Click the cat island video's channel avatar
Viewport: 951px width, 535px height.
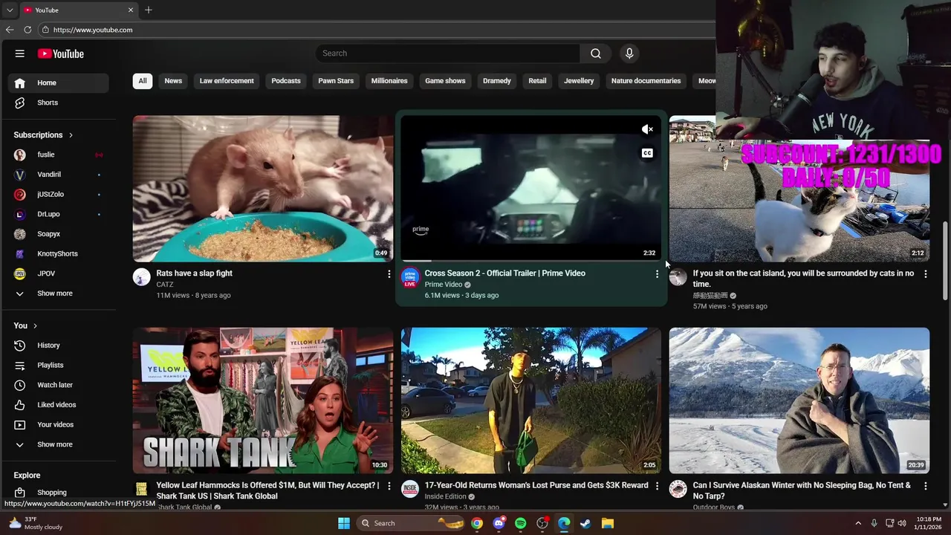[678, 278]
